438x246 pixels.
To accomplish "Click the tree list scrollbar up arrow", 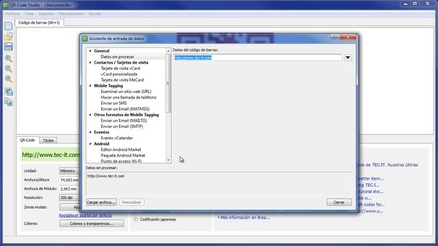I will 168,51.
